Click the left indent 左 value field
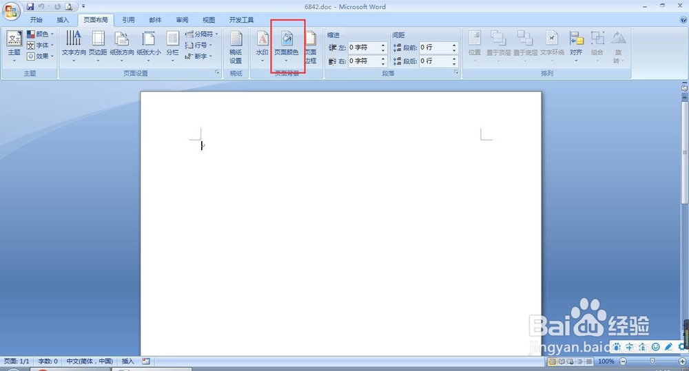Screen dimensions: 689x371 pos(364,47)
